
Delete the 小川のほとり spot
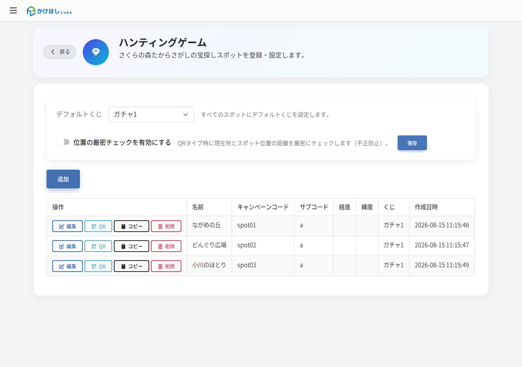click(166, 266)
